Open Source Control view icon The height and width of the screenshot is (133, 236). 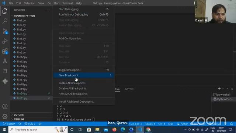[x=5, y=31]
